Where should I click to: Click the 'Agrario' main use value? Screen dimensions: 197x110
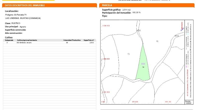point(23,27)
